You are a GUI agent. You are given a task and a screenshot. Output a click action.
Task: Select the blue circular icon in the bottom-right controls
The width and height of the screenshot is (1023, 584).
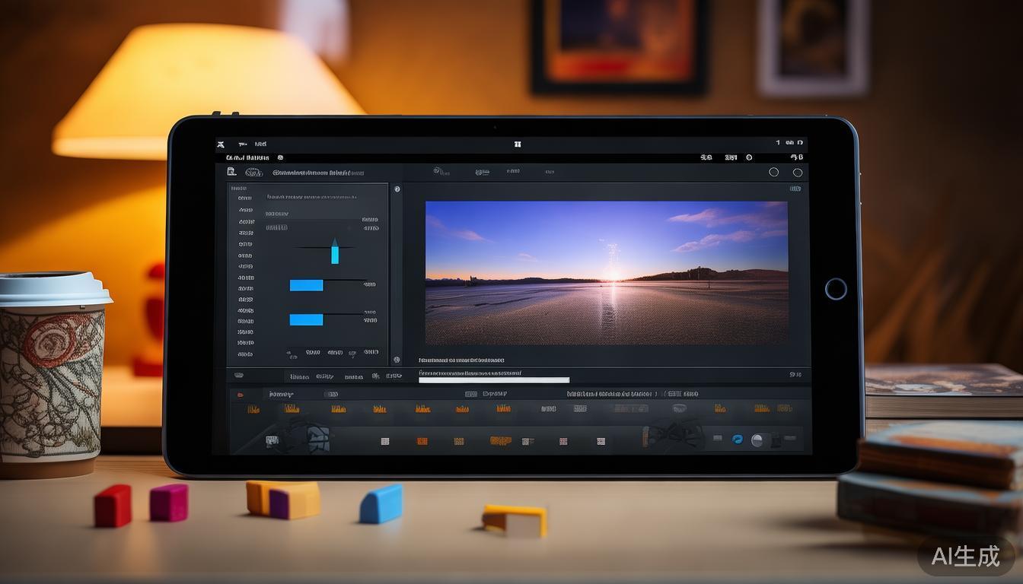737,440
